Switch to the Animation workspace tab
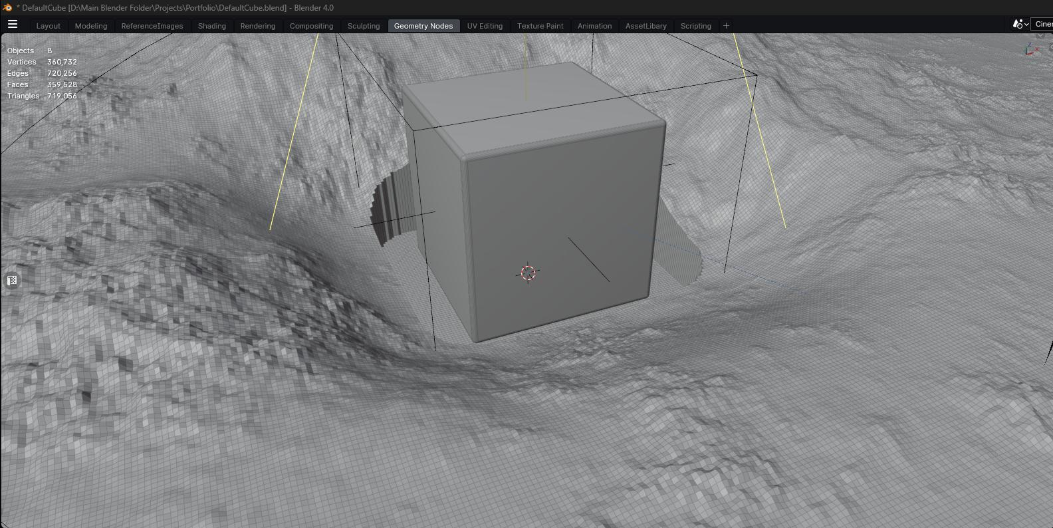Viewport: 1053px width, 528px height. tap(594, 26)
